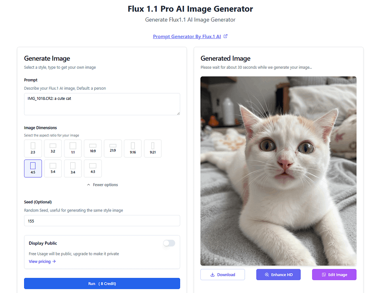367x293 pixels.
Task: Focus the Seed input field showing 155
Action: click(x=102, y=221)
